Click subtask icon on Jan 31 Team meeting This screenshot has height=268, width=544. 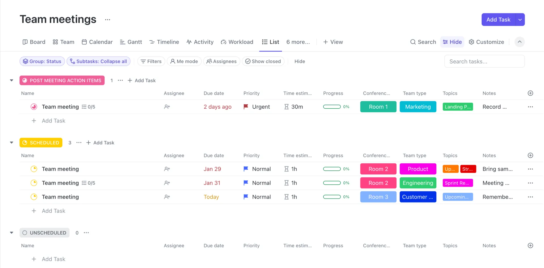[84, 183]
